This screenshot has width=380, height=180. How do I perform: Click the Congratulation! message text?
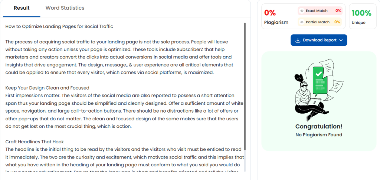tap(319, 127)
